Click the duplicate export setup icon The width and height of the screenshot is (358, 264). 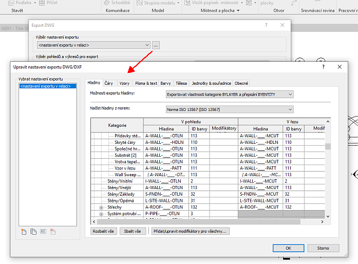(x=33, y=232)
